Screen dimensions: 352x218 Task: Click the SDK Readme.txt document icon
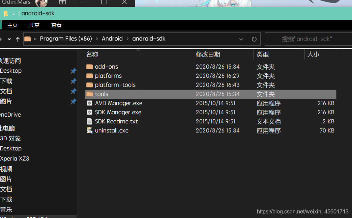point(90,121)
